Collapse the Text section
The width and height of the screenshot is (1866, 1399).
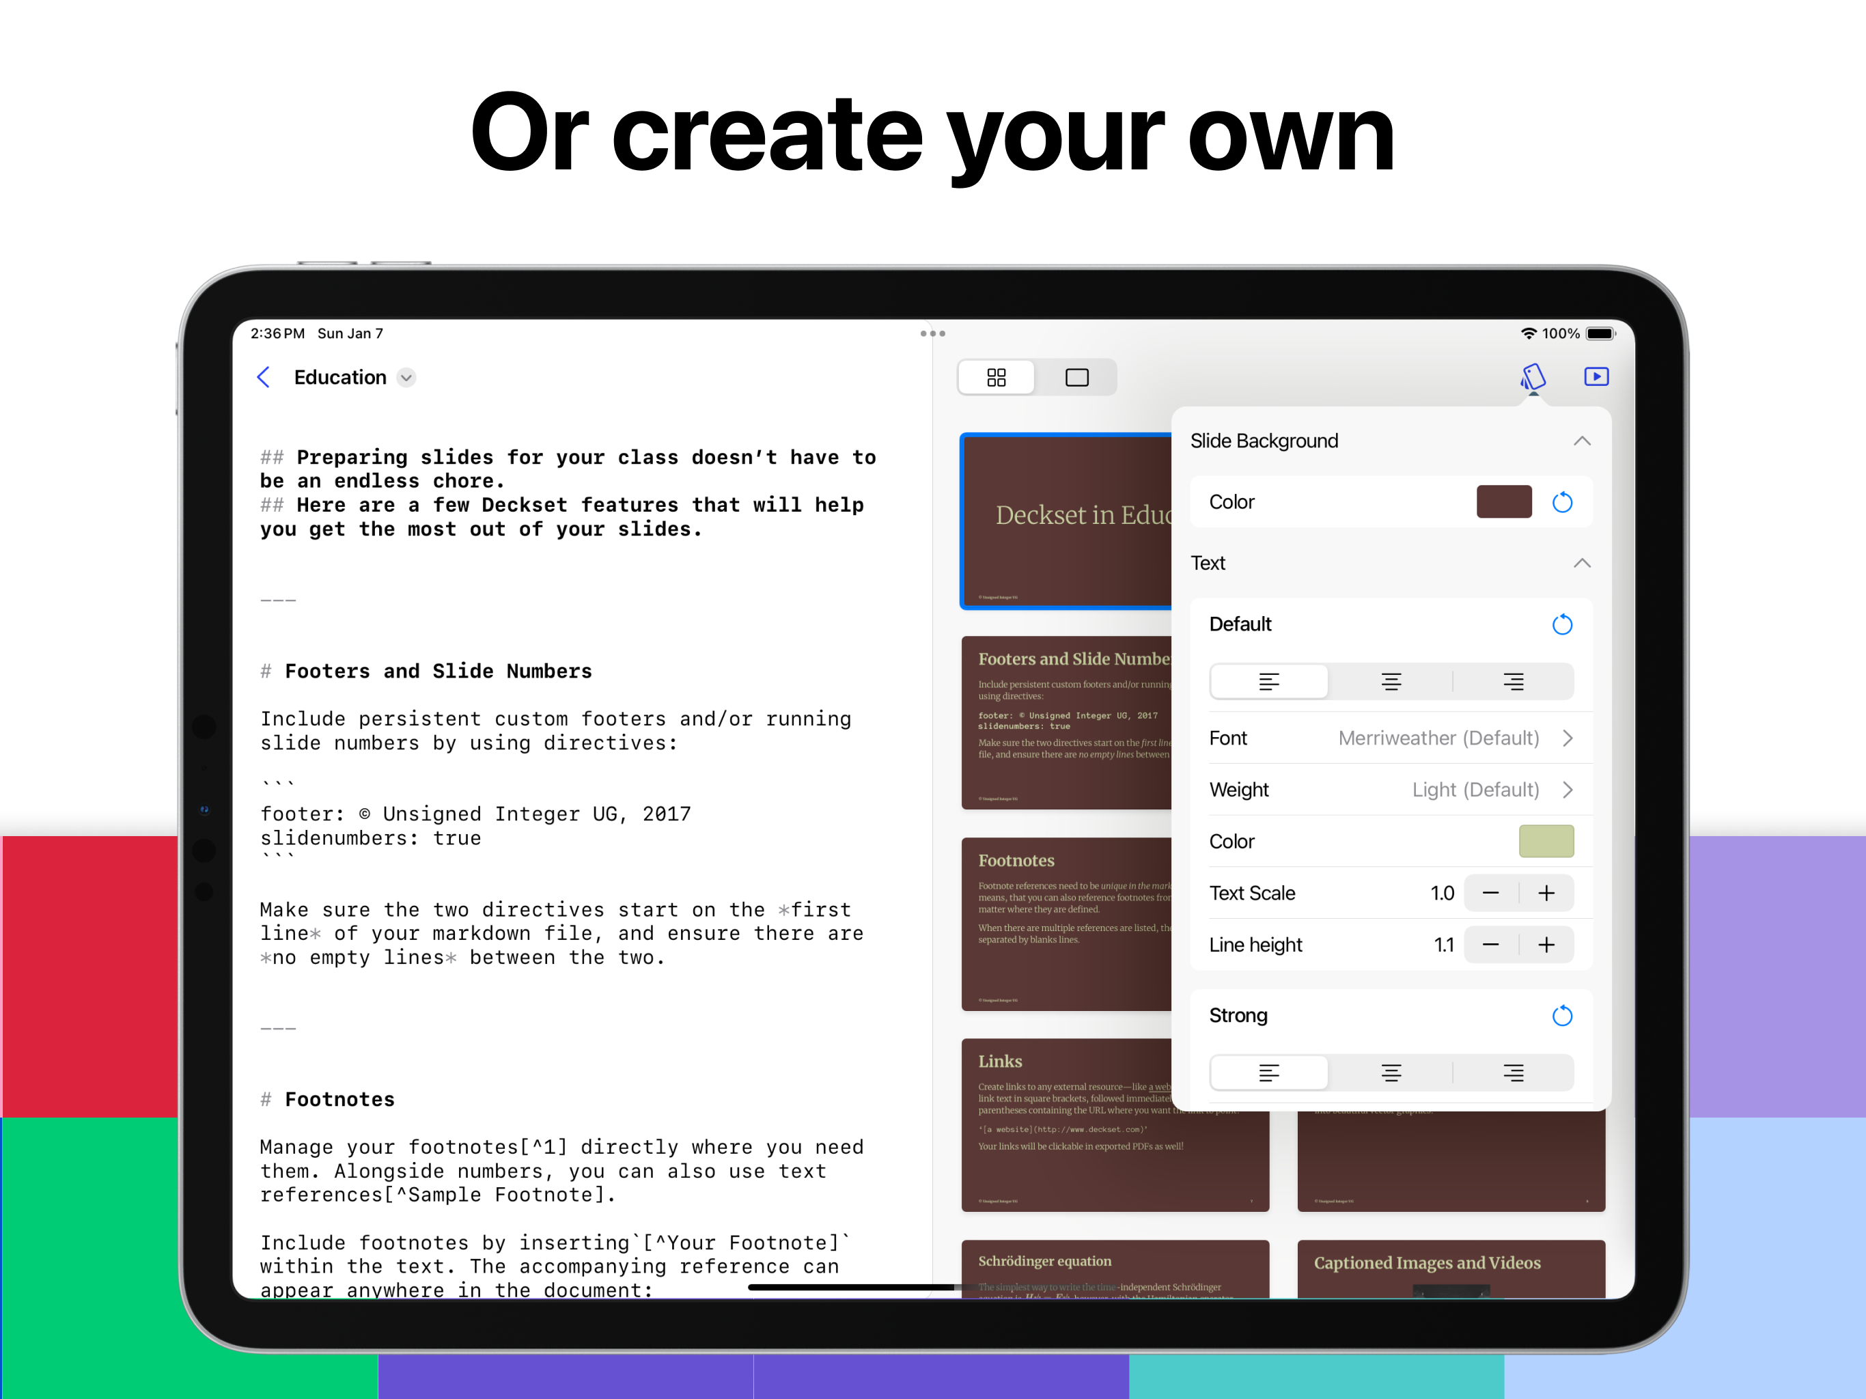click(1582, 563)
